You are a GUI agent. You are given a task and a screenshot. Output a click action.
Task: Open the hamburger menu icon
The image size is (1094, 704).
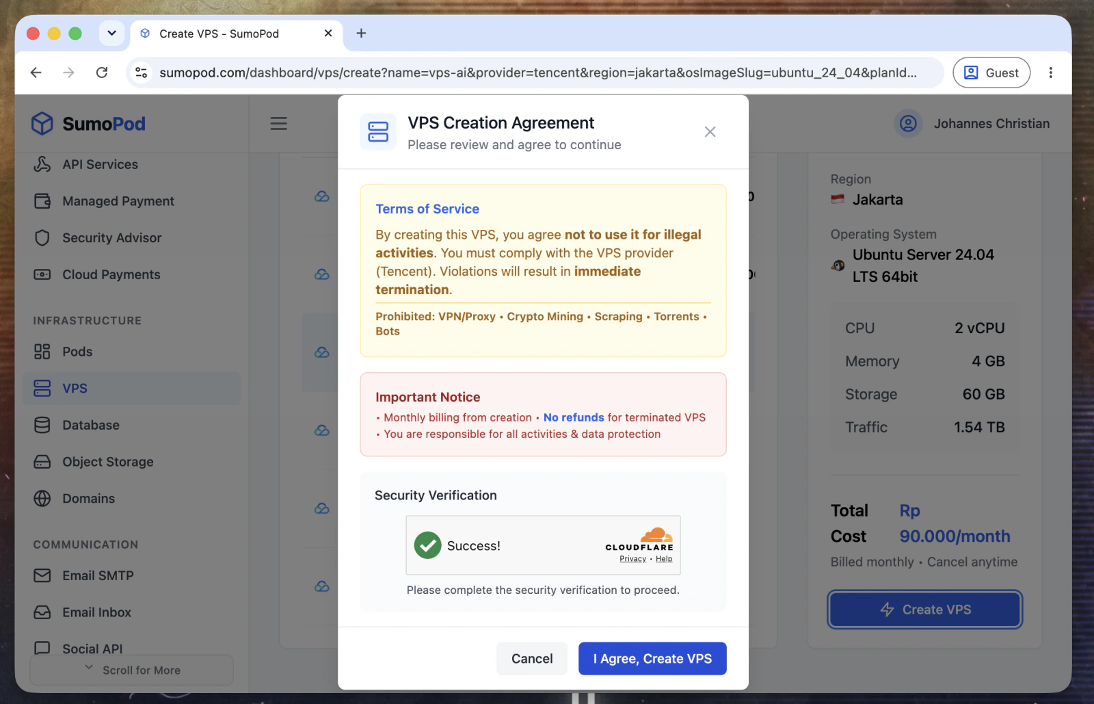pyautogui.click(x=278, y=124)
